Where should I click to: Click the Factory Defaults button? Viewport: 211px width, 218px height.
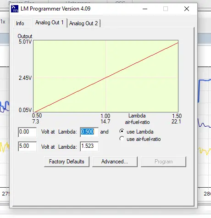67,162
